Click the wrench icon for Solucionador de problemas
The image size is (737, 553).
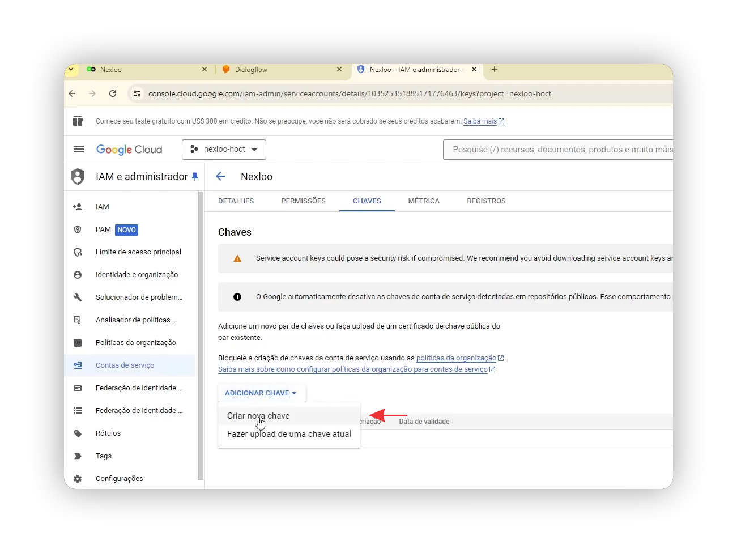click(78, 297)
